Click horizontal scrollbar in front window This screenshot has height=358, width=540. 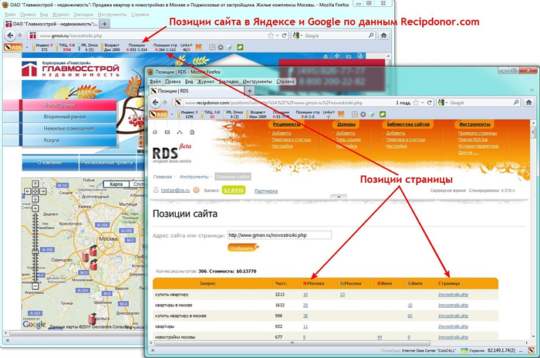tap(292, 343)
